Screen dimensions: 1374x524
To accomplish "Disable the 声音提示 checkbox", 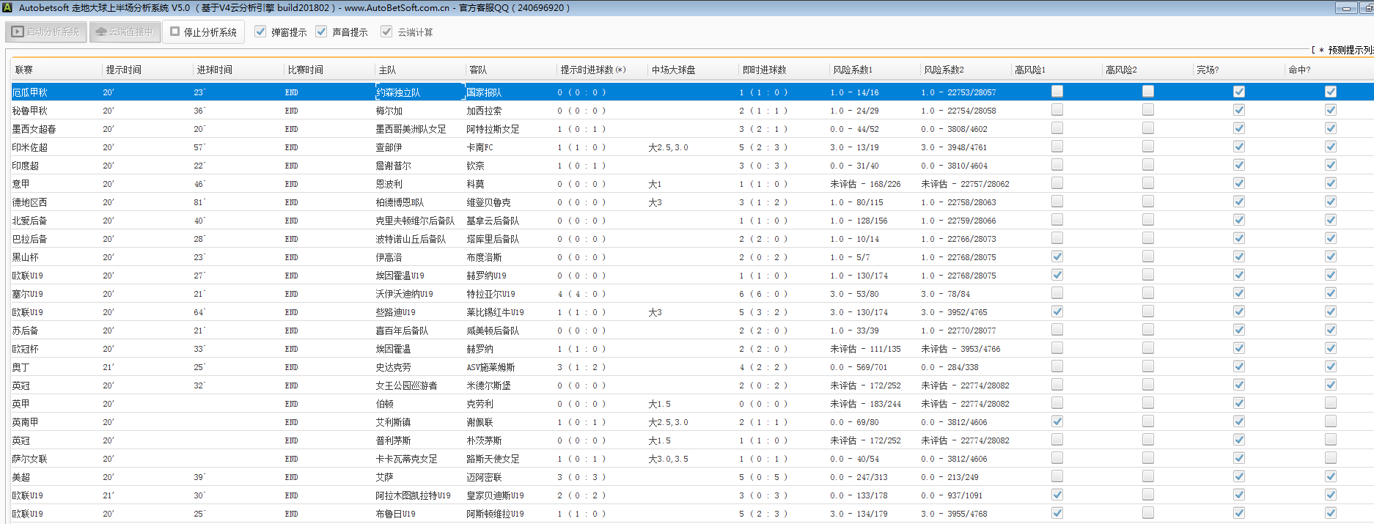I will tap(321, 32).
